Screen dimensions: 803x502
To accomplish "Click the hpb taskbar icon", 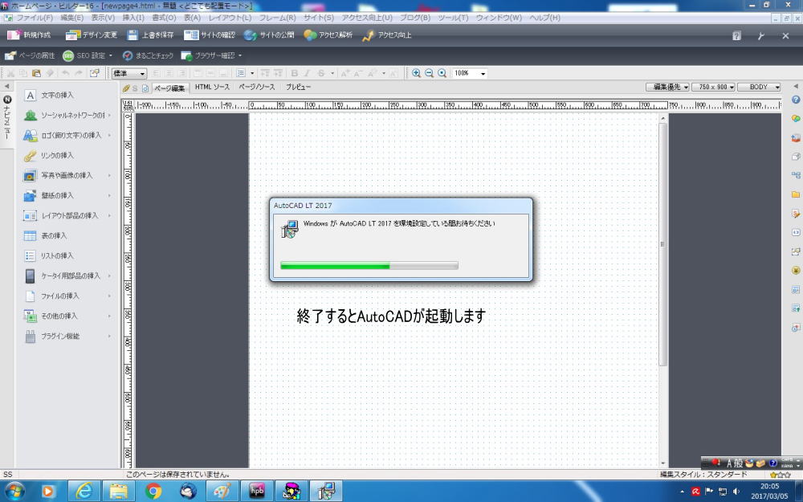I will click(x=257, y=492).
